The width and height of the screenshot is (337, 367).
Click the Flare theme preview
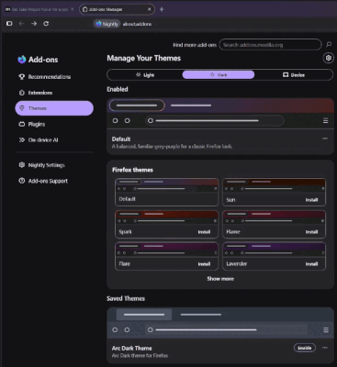coord(167,250)
